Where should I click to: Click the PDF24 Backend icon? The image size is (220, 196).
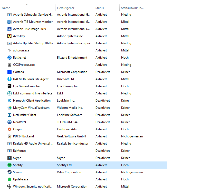click(9, 136)
